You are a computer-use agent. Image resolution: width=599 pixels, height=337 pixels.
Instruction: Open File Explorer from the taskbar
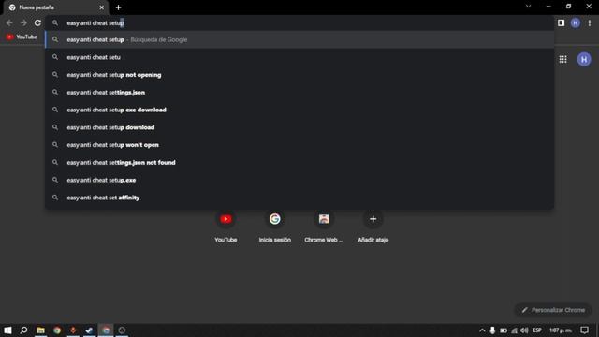40,330
